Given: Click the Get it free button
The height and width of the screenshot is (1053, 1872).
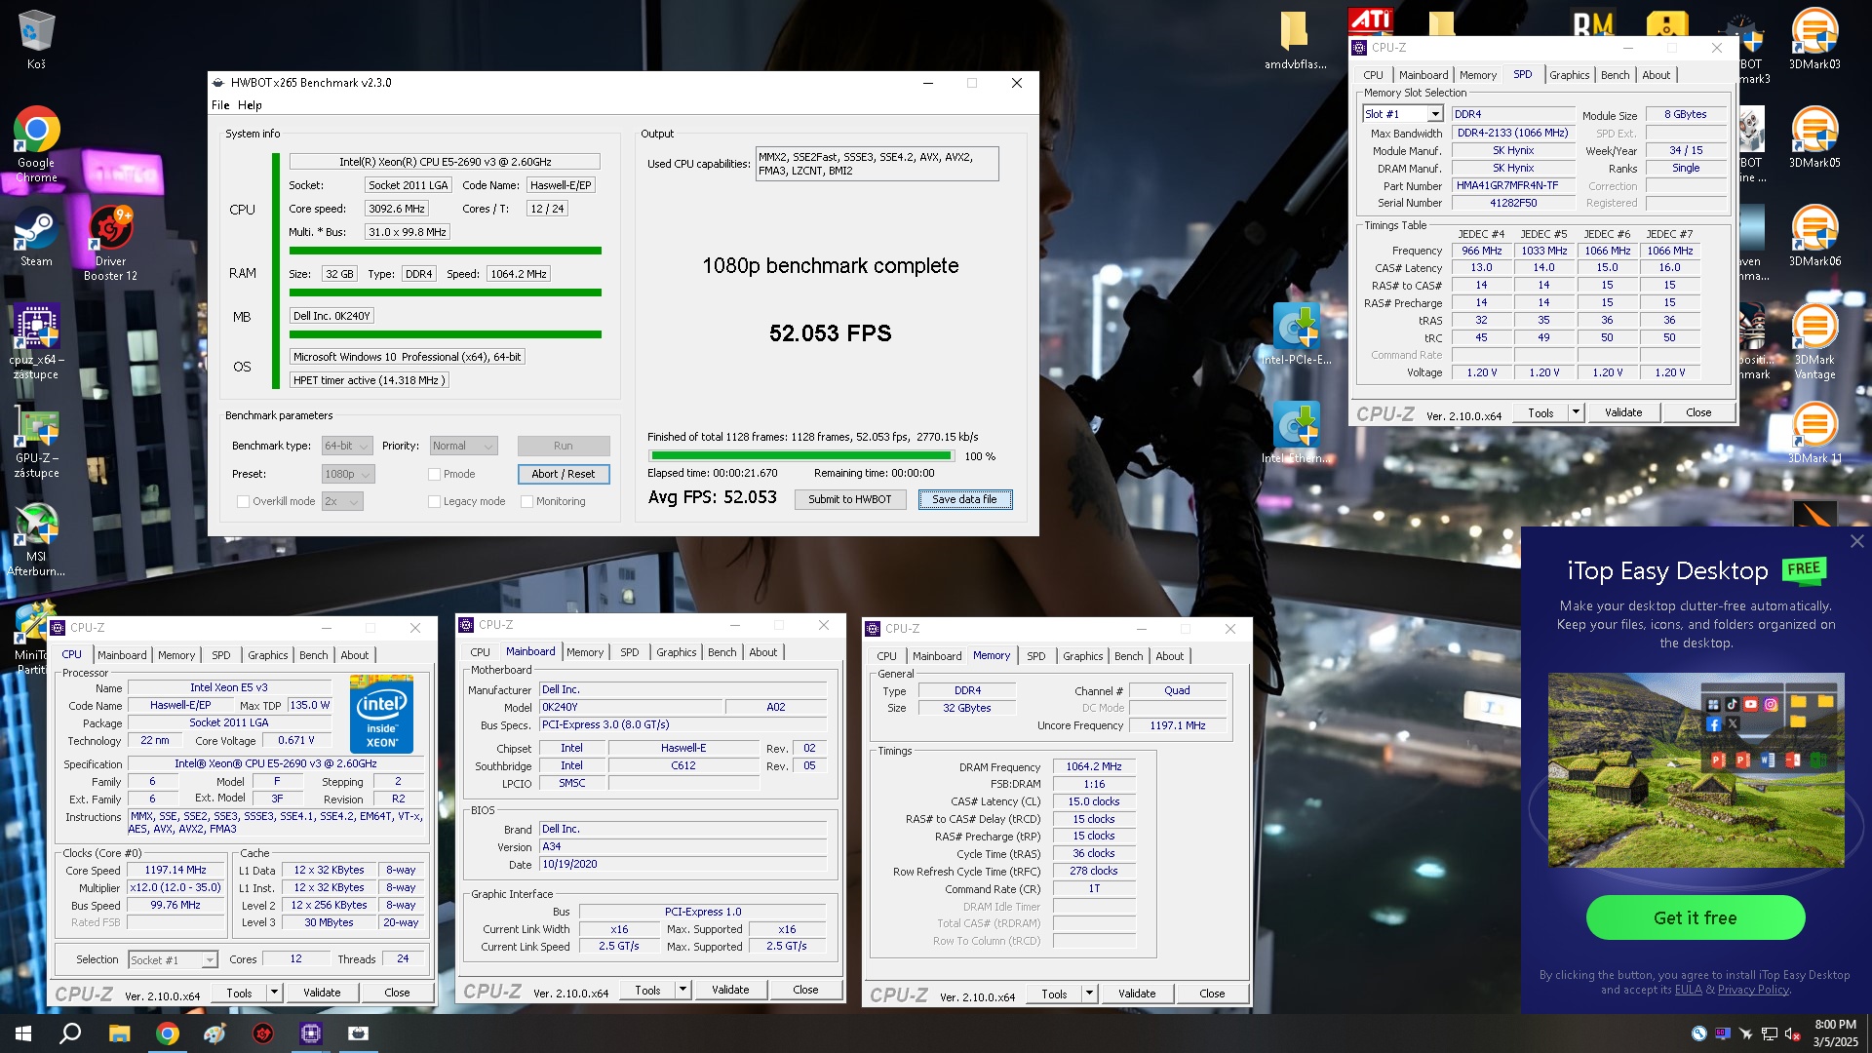Looking at the screenshot, I should point(1696,918).
